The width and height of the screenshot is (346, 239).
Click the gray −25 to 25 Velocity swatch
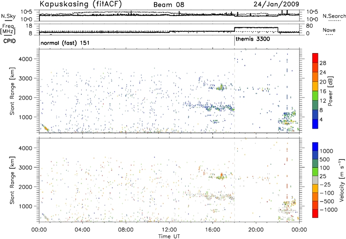coord(315,180)
